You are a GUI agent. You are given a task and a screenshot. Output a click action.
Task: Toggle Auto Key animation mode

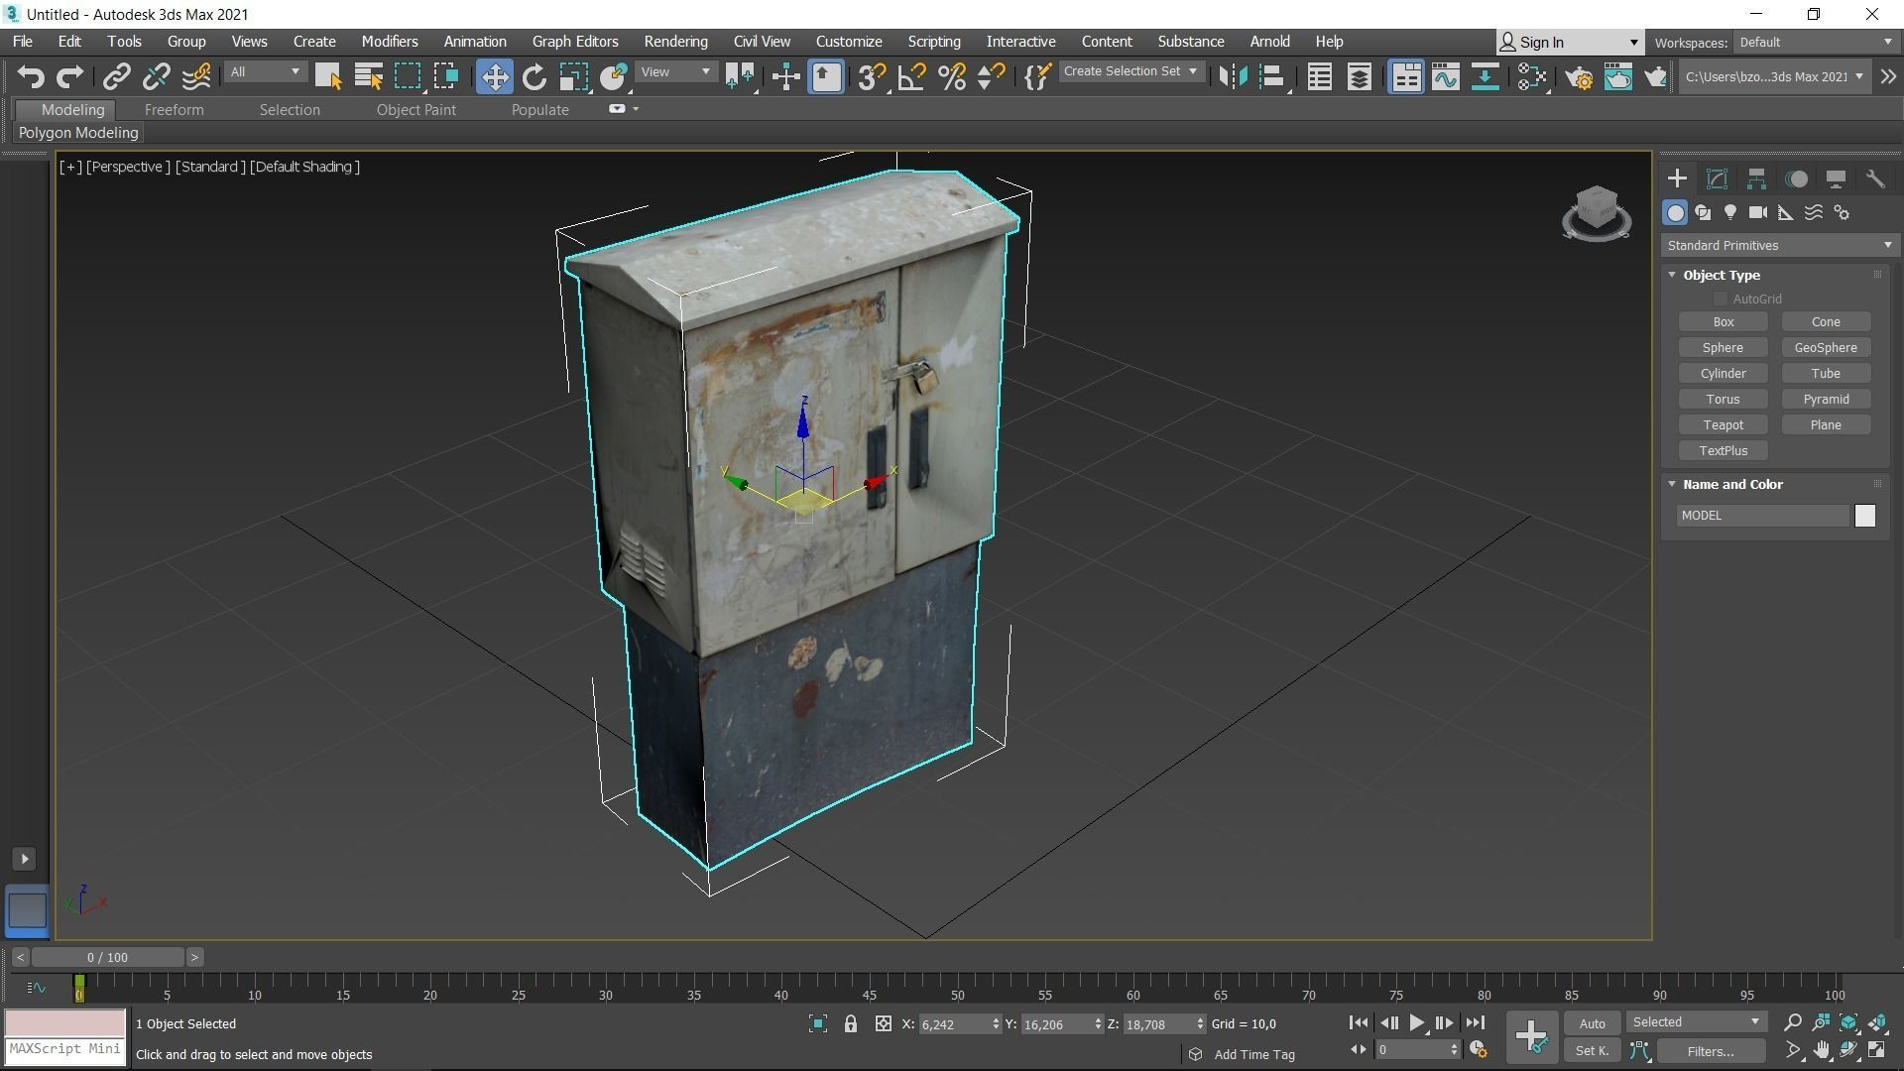point(1592,1023)
